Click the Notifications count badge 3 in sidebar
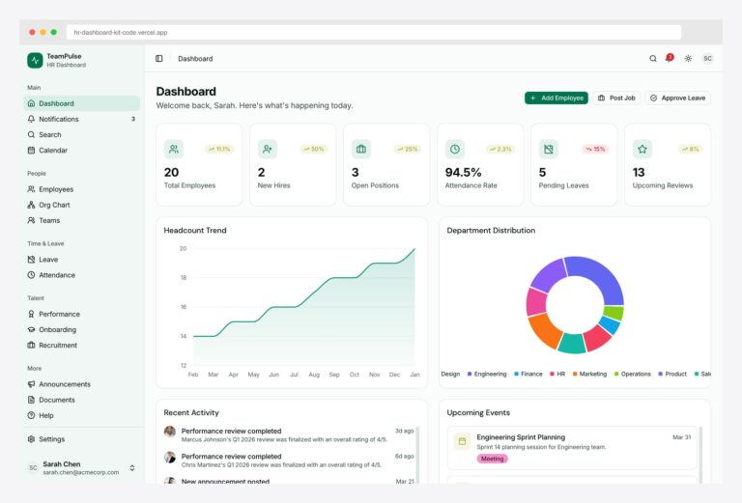The height and width of the screenshot is (503, 742). coord(133,119)
